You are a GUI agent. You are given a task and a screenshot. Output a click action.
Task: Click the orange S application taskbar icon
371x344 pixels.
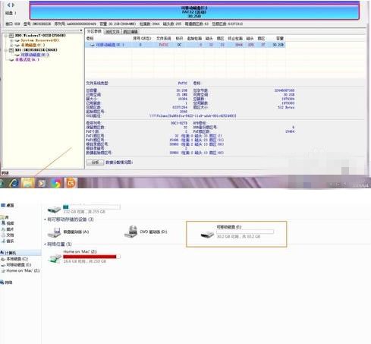click(71, 183)
